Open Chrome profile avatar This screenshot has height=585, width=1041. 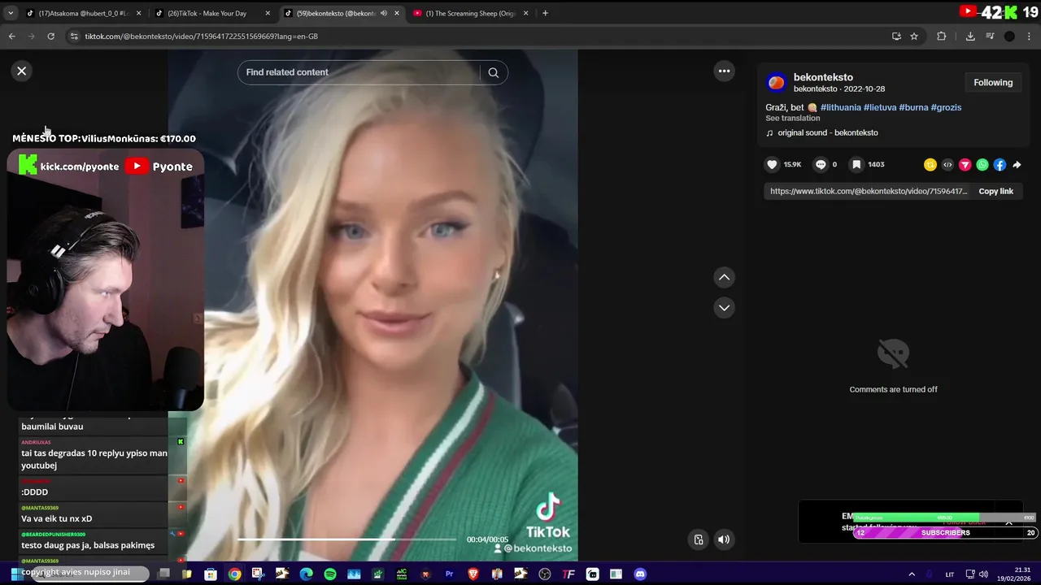pyautogui.click(x=1009, y=37)
